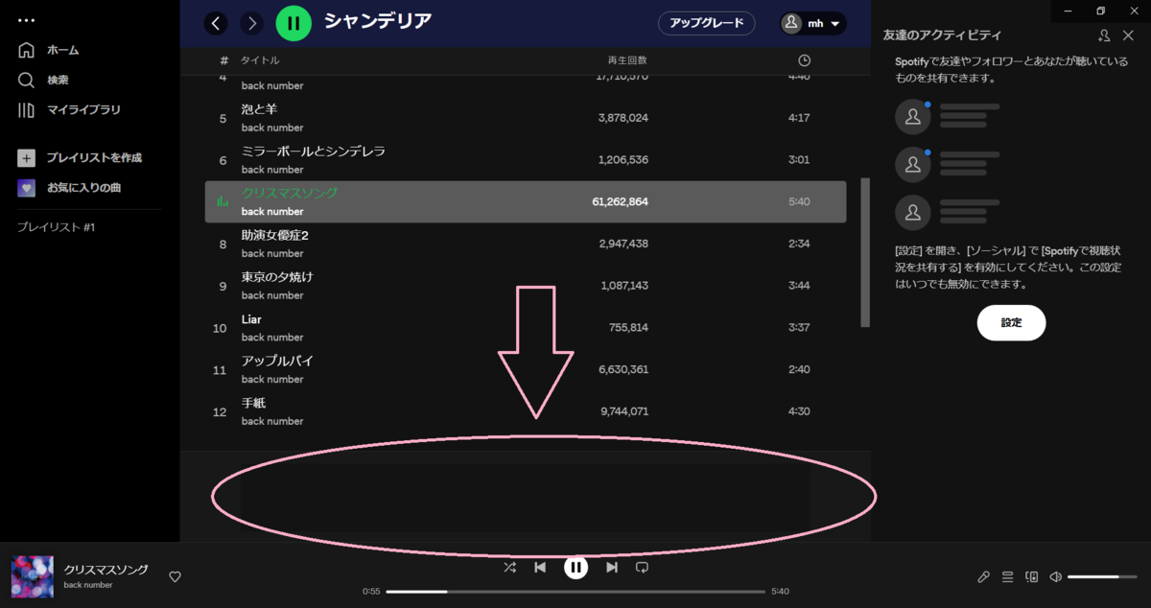This screenshot has height=608, width=1151.
Task: Click the third friend placeholder avatar
Action: [x=913, y=212]
